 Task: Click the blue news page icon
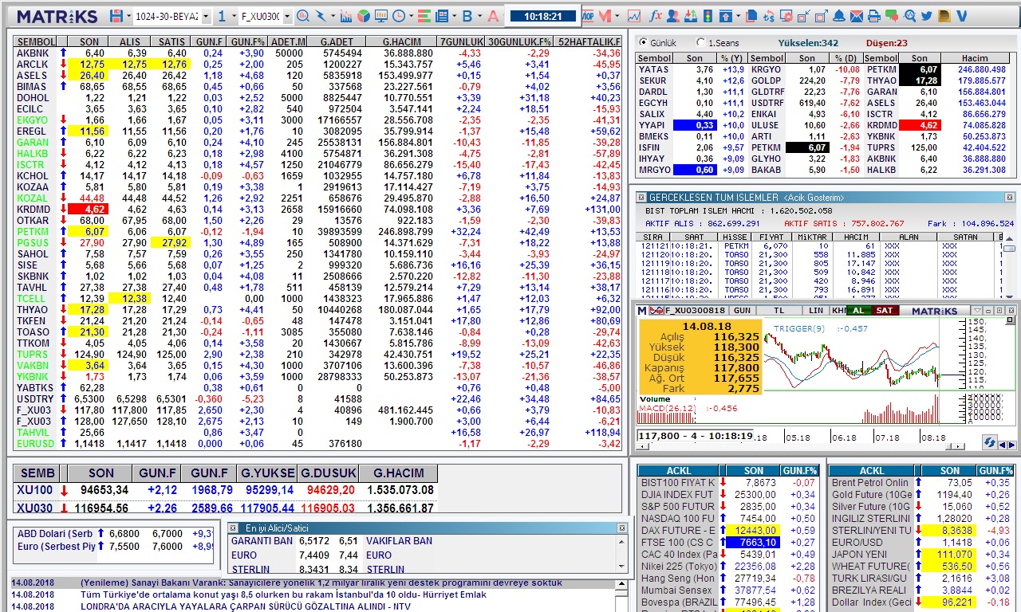(x=441, y=16)
